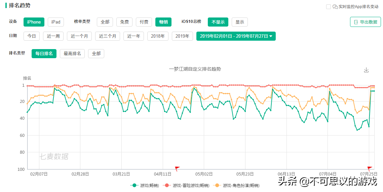Switch chart type to 免费
Image resolution: width=383 pixels, height=192 pixels.
tap(124, 22)
